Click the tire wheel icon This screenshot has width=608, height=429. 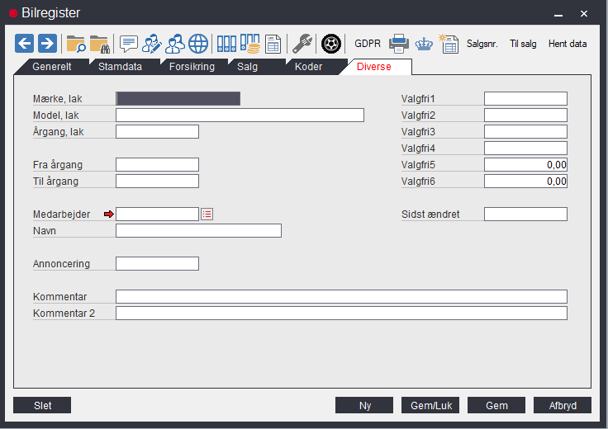click(331, 44)
